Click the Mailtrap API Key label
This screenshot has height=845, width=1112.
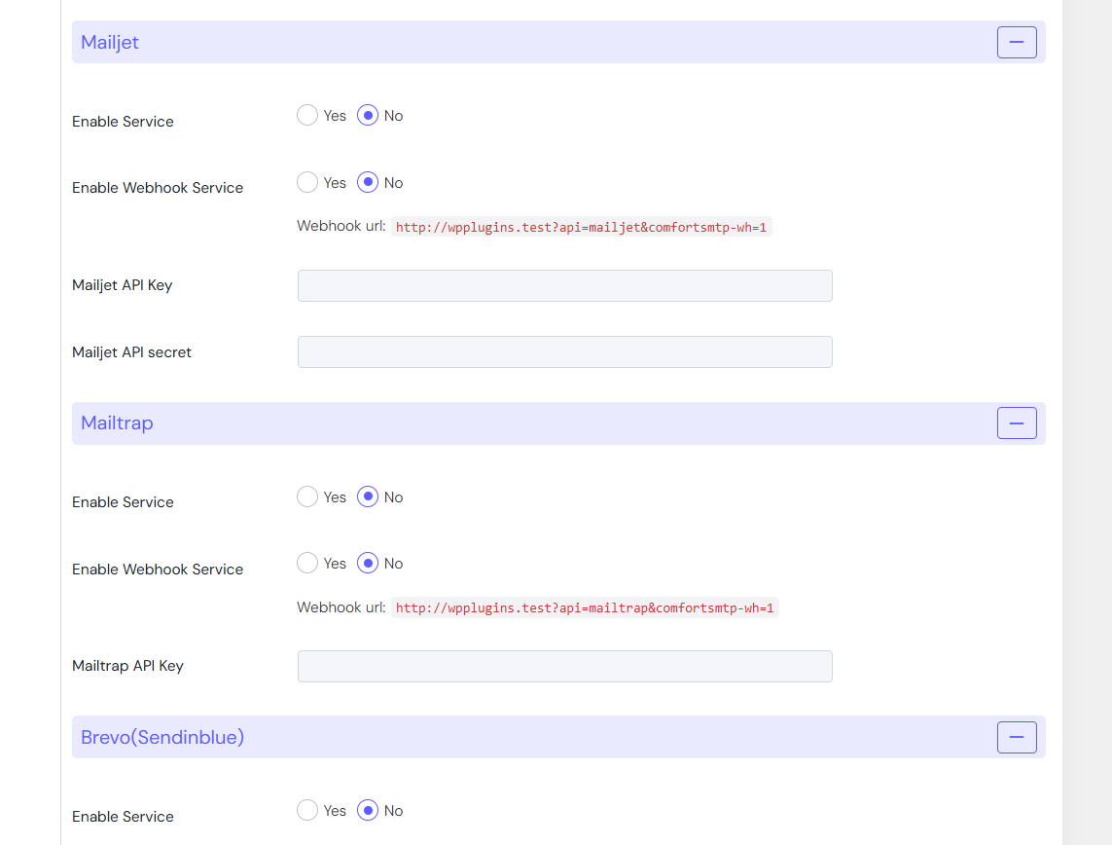127,666
